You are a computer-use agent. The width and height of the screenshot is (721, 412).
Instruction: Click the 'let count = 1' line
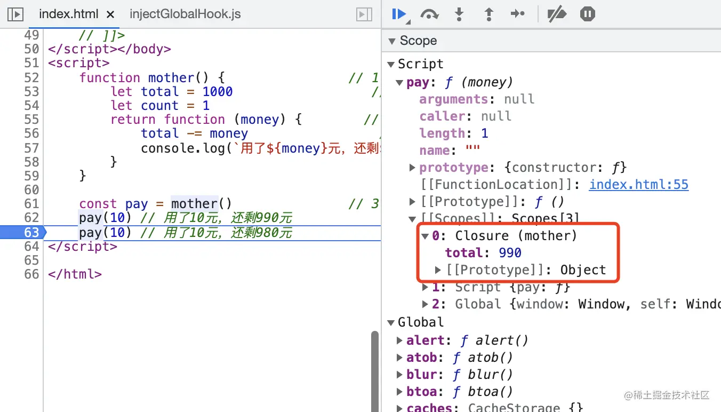click(160, 106)
